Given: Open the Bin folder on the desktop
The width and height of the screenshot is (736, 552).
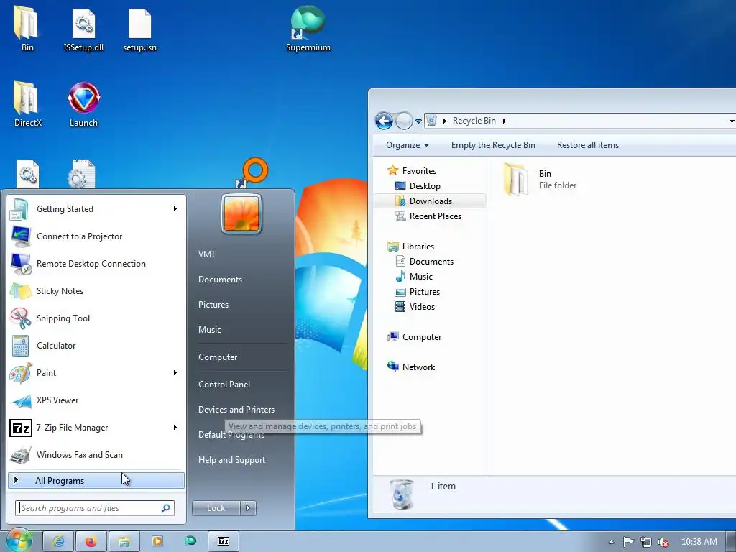Looking at the screenshot, I should [x=27, y=27].
